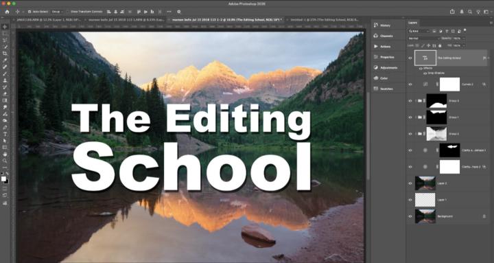Click the Home icon in options bar
Screen dimensions: 494x263
click(x=7, y=12)
